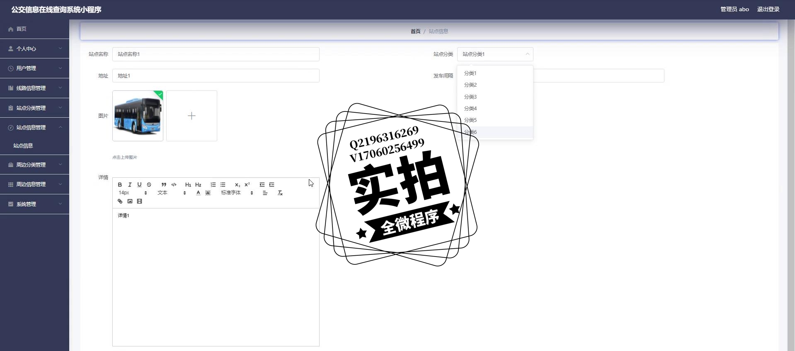Image resolution: width=795 pixels, height=351 pixels.
Task: Decrease the text indent
Action: 262,185
